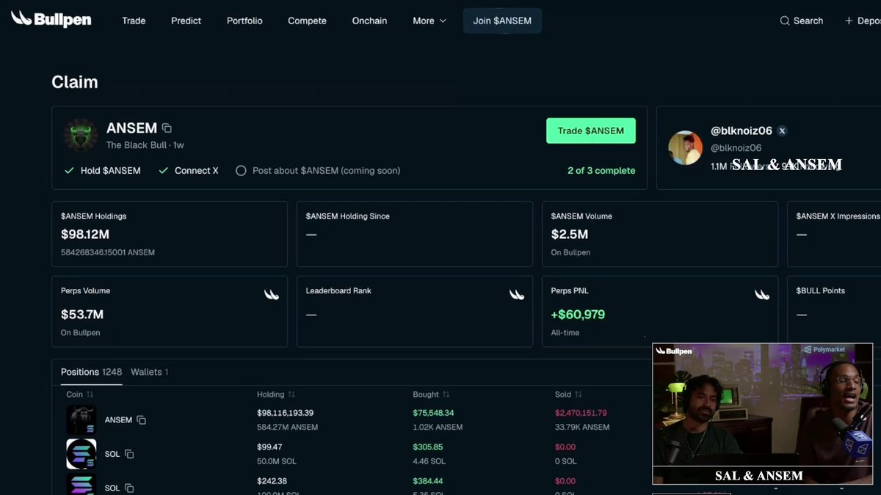Navigate to the Onchain section
Image resolution: width=881 pixels, height=495 pixels.
369,21
